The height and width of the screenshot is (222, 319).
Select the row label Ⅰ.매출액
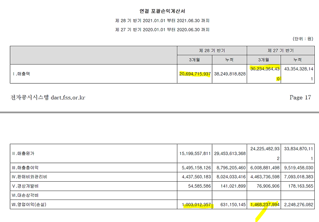[x=21, y=74]
